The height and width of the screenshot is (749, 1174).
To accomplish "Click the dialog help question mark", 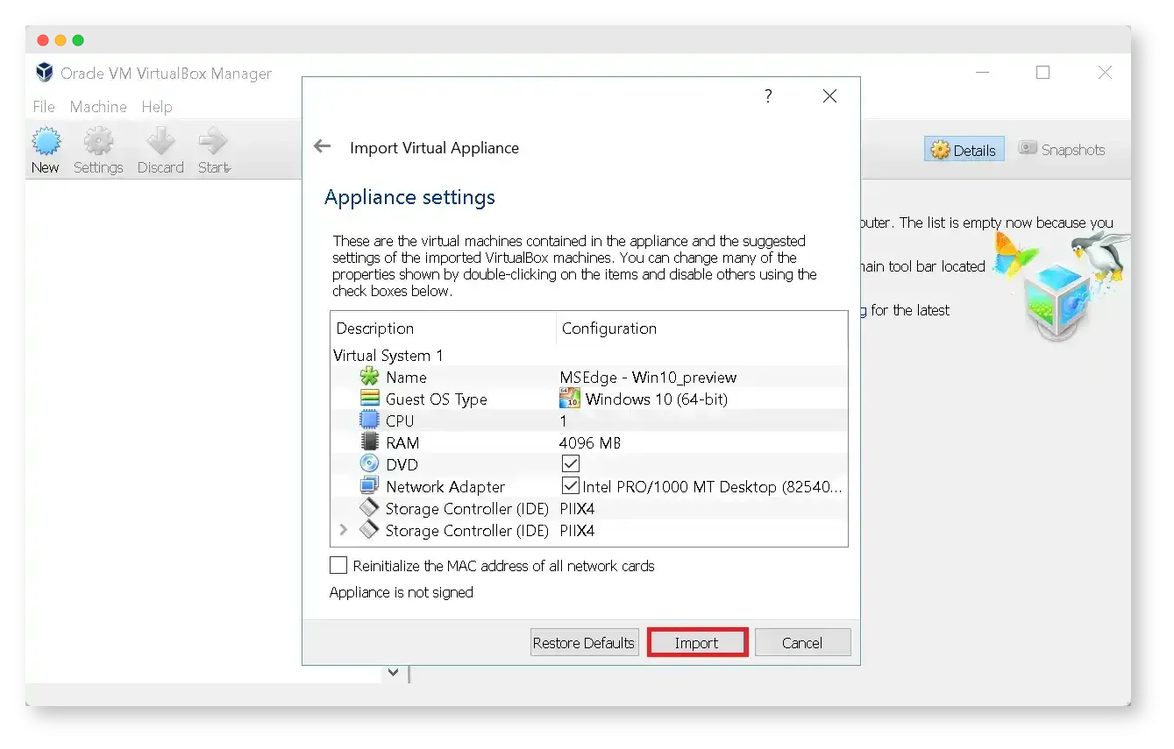I will 768,96.
